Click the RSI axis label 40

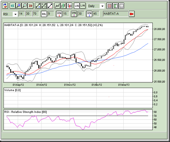click(x=155, y=127)
